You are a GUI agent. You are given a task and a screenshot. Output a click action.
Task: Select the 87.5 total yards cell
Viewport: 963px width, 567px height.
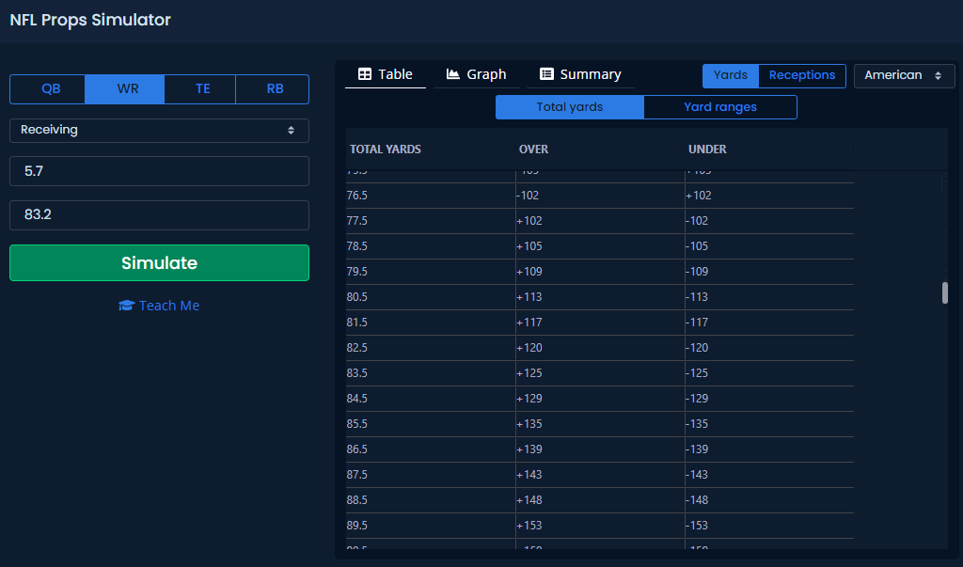click(431, 475)
